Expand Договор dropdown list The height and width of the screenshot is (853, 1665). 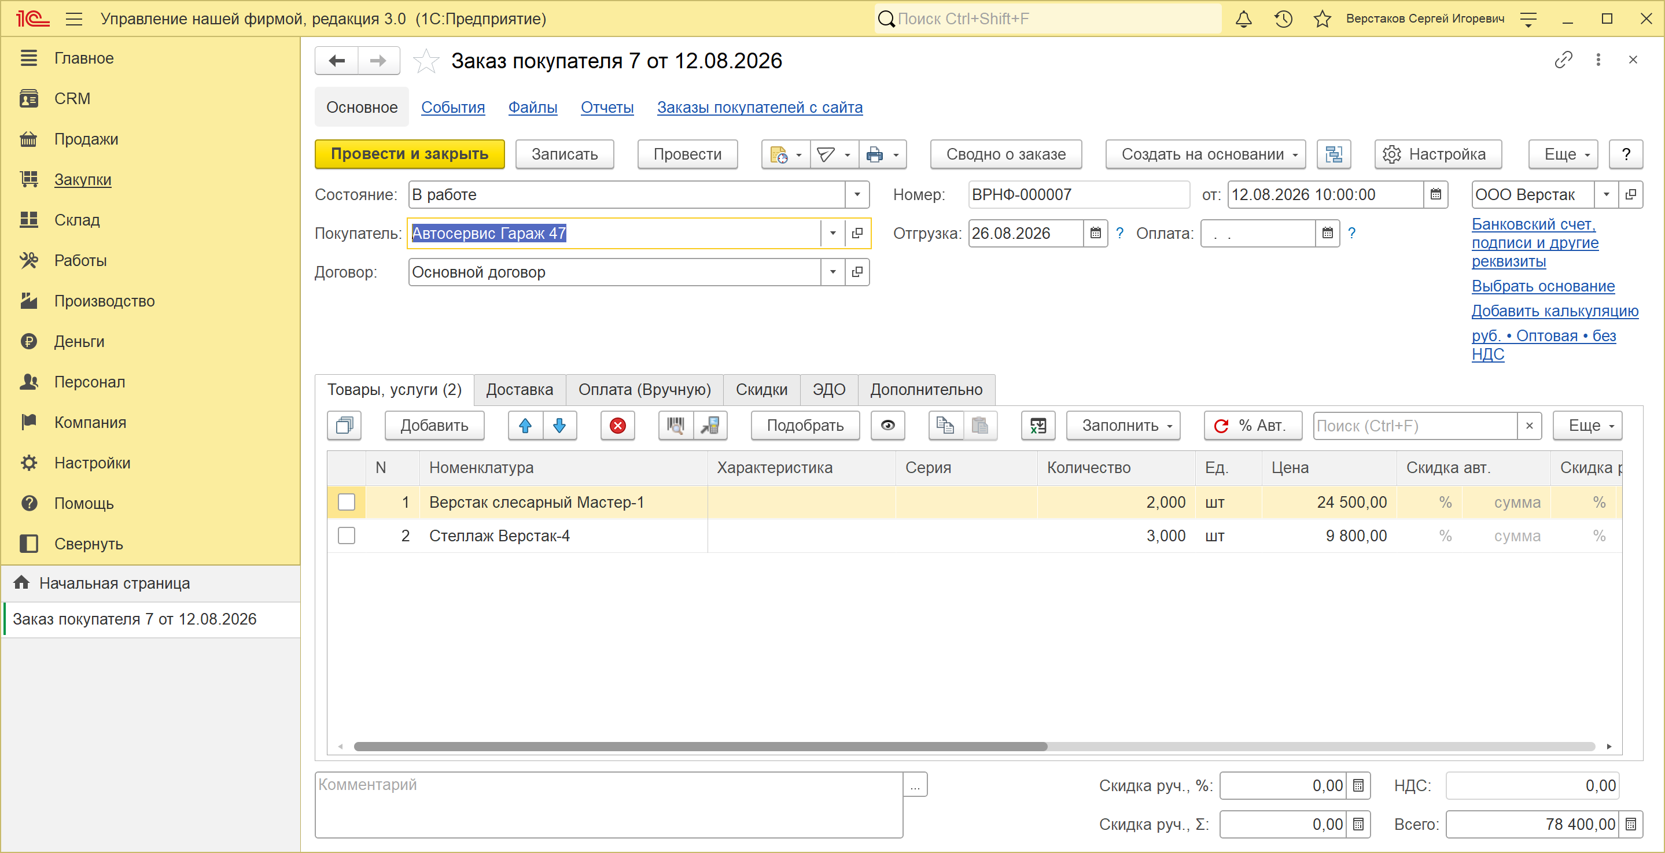832,272
